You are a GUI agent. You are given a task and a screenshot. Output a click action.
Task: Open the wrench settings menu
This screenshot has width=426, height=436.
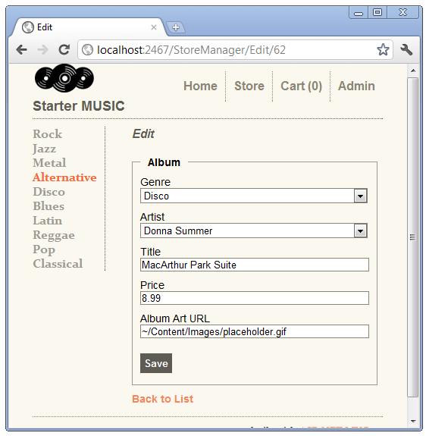[406, 50]
